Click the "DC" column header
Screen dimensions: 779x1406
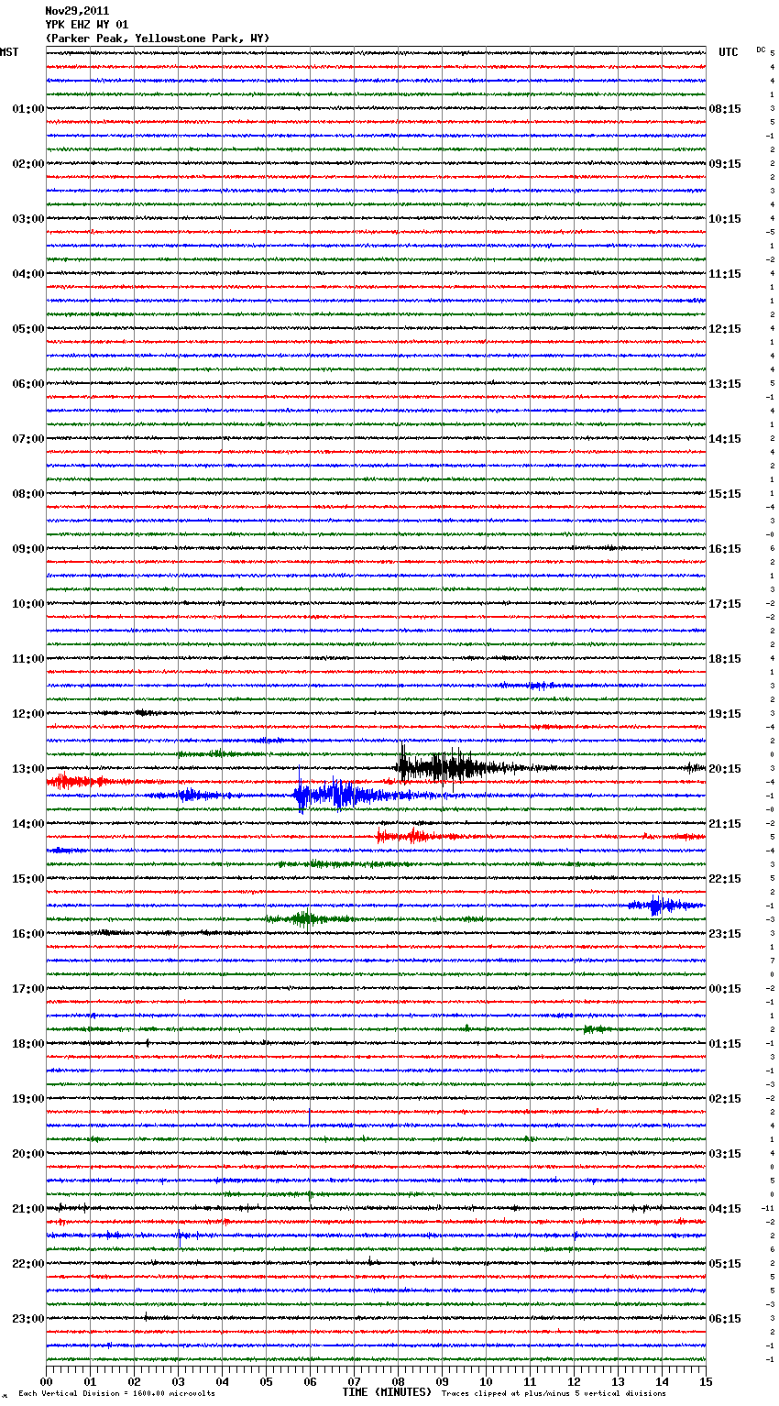pyautogui.click(x=761, y=49)
